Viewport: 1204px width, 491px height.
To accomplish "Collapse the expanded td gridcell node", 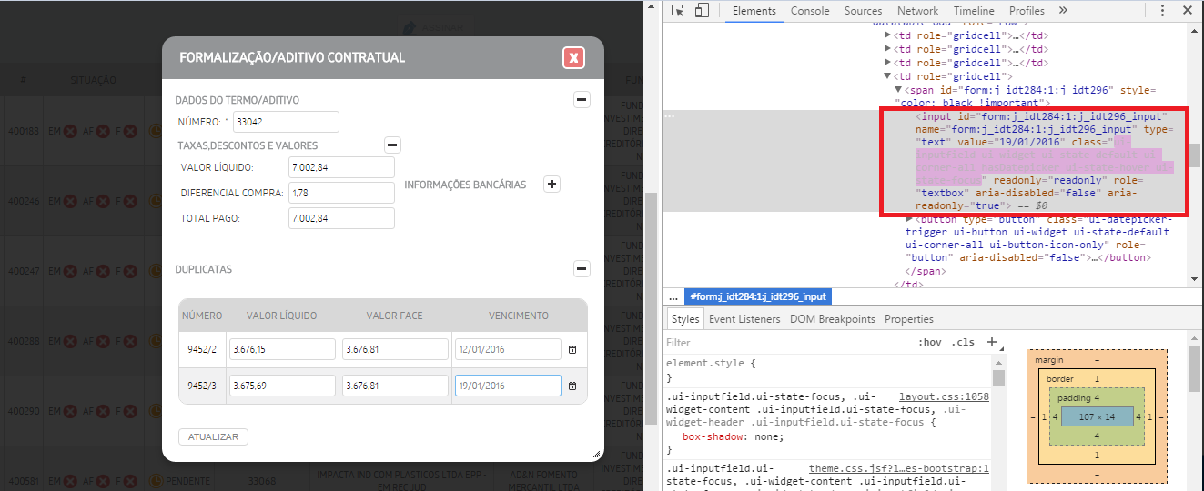I will point(888,76).
